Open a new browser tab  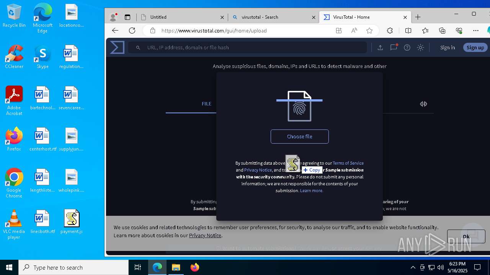[418, 17]
